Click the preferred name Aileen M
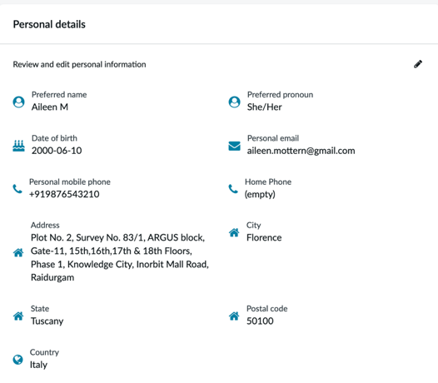Viewport: 438px width, 383px height. (50, 107)
